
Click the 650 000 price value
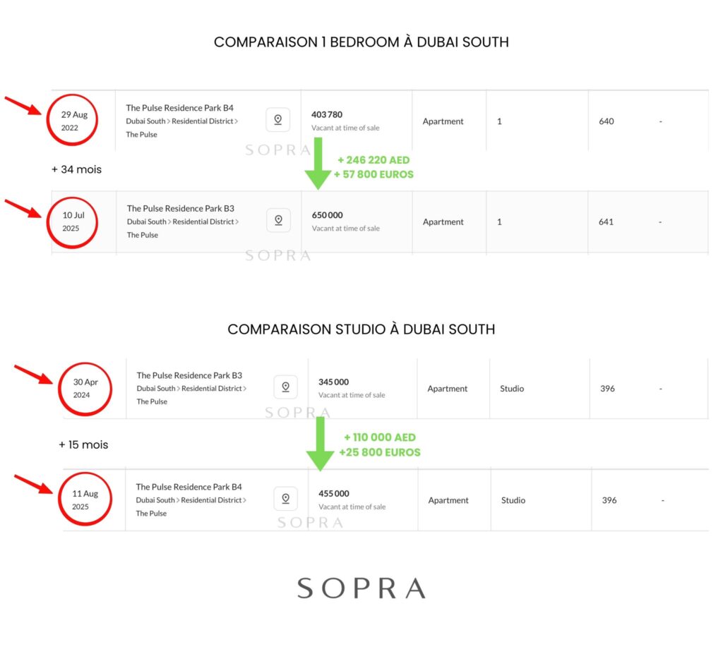pyautogui.click(x=327, y=215)
